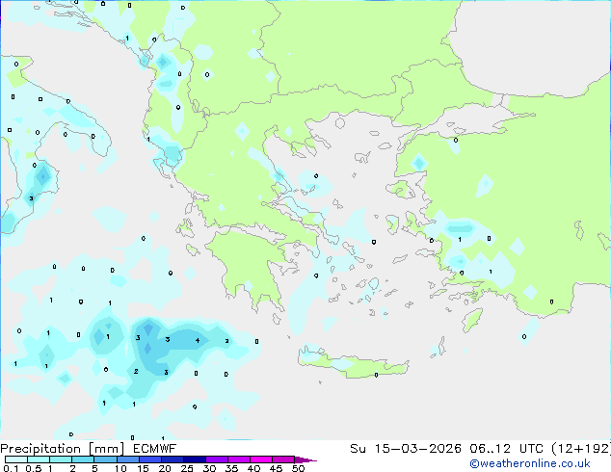This screenshot has height=472, width=611.
Task: Click the '06..12 UTC' time text
Action: (x=506, y=449)
